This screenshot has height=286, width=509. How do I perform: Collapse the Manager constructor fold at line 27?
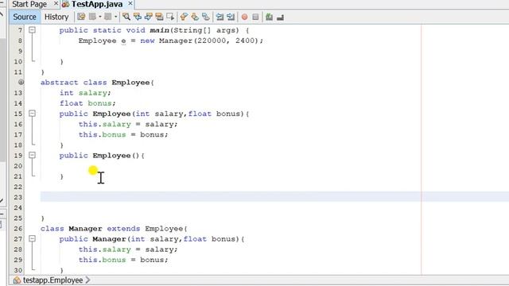[32, 238]
